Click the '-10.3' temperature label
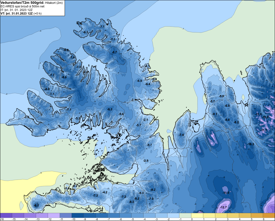This screenshot has width=275, height=221. click(251, 144)
